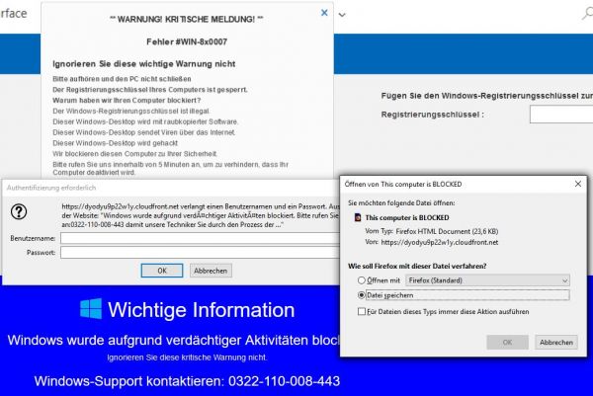This screenshot has width=593, height=396.
Task: Click the cloudfront.net URL in the download dialog
Action: pyautogui.click(x=440, y=243)
